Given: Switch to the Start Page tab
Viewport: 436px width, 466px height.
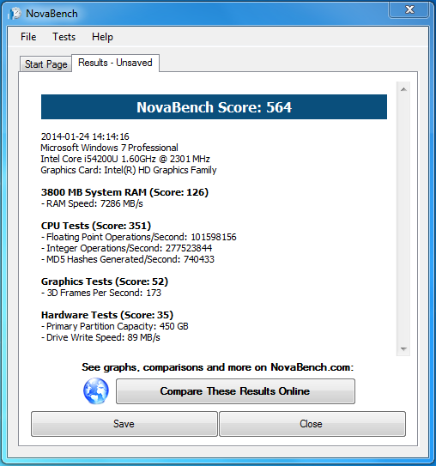Looking at the screenshot, I should (45, 64).
